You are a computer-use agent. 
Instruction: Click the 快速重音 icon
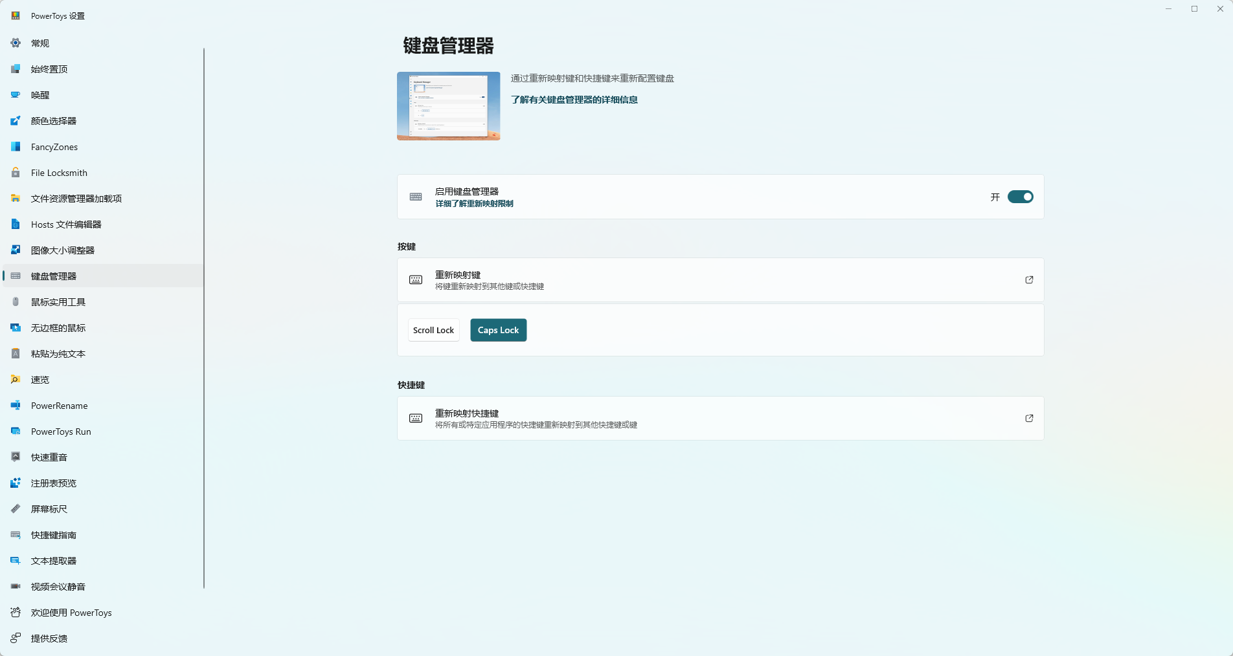coord(16,457)
